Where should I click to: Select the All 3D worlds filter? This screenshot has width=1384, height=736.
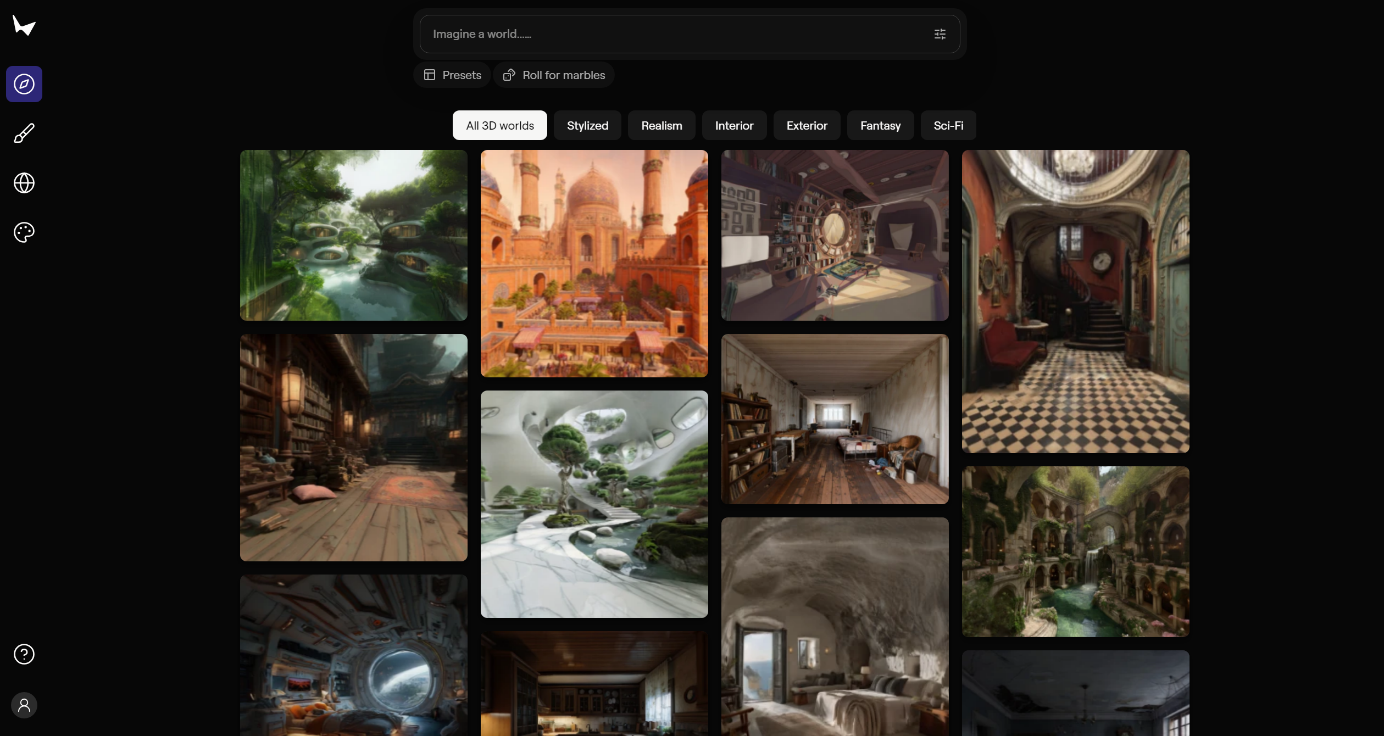point(499,126)
